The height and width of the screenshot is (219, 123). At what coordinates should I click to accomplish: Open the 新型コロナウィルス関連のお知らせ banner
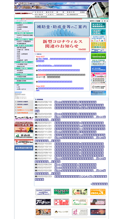[62, 45]
